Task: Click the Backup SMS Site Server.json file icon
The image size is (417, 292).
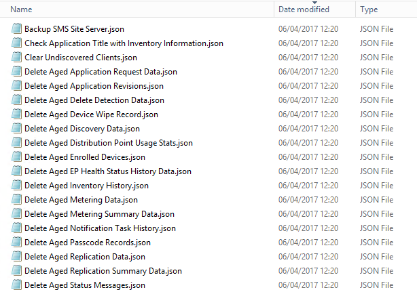Action: point(17,29)
